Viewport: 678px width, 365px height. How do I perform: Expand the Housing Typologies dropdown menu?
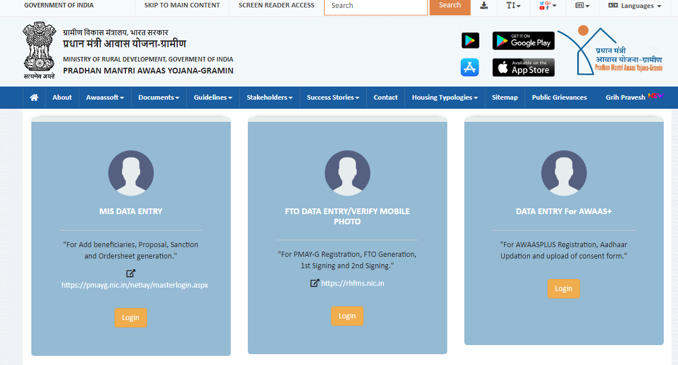click(445, 97)
